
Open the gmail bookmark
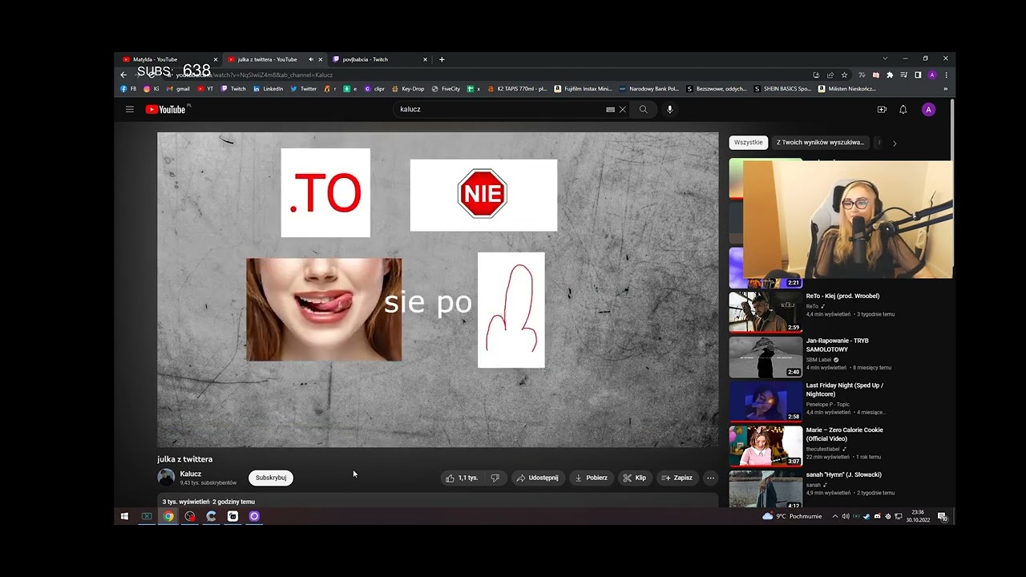tap(178, 89)
